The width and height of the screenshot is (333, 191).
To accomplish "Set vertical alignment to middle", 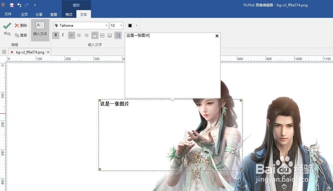I will [102, 35].
